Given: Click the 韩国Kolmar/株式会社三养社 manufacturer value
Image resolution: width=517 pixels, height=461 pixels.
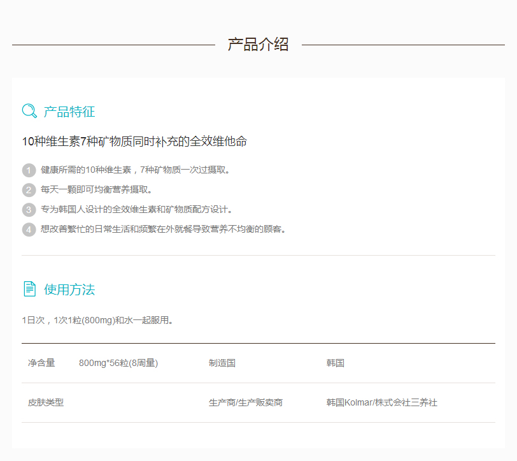Looking at the screenshot, I should [381, 402].
